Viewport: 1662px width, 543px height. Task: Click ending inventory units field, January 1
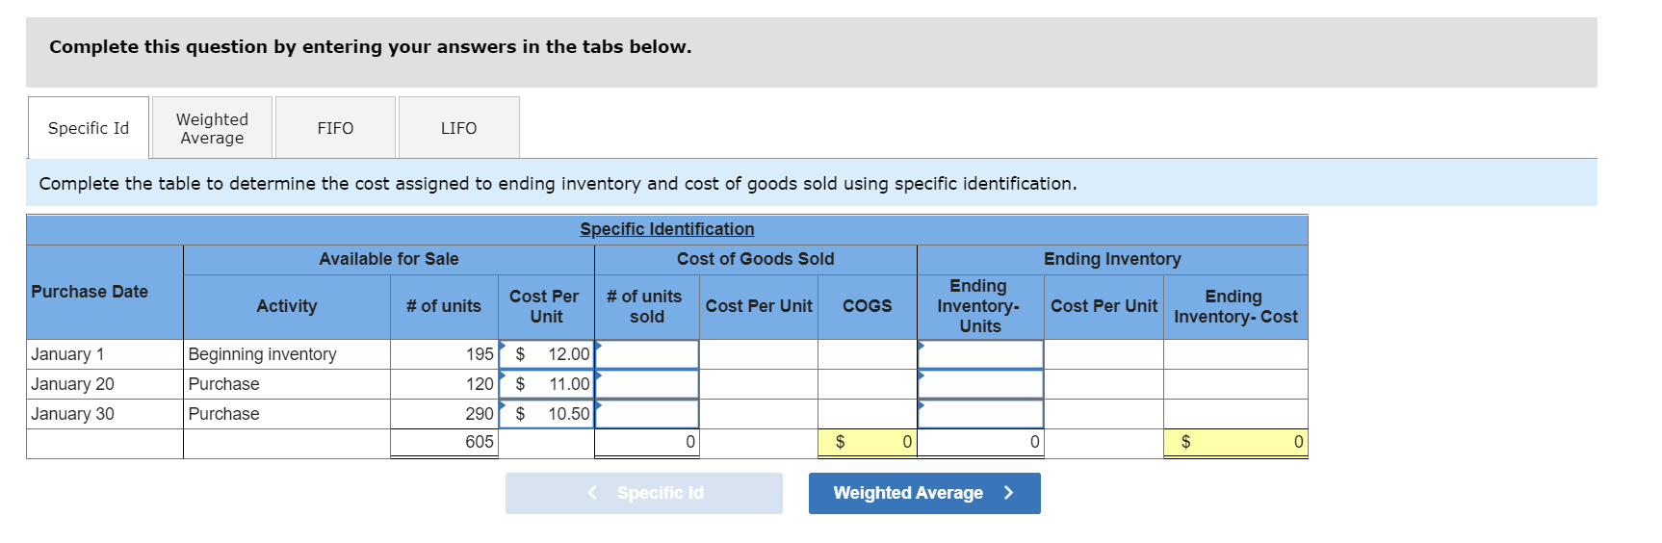(980, 354)
